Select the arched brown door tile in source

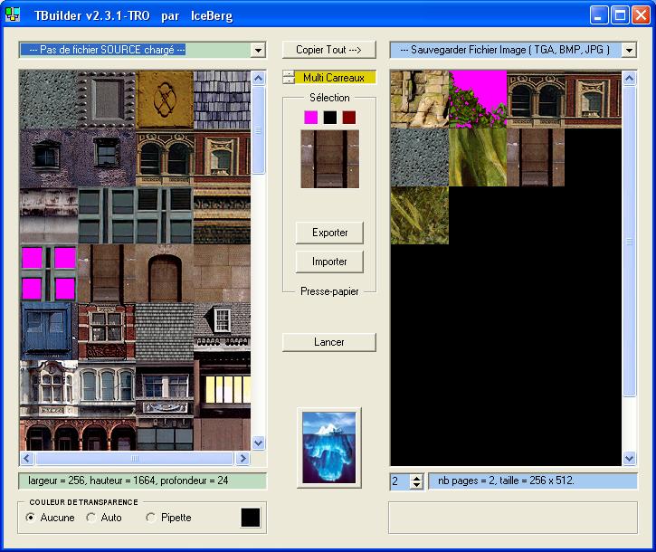click(x=165, y=273)
